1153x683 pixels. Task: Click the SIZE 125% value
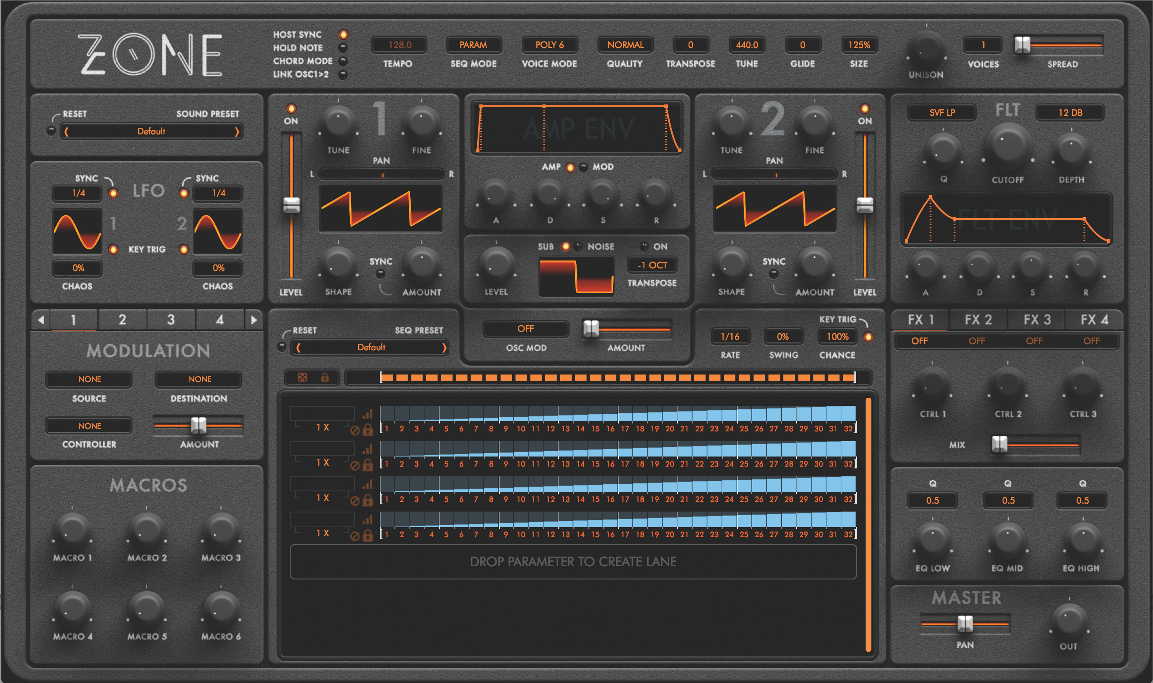(x=859, y=45)
